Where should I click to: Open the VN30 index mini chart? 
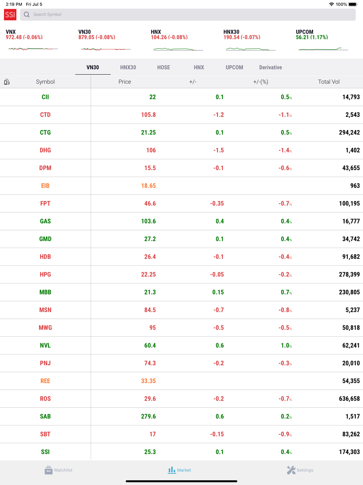pyautogui.click(x=106, y=49)
